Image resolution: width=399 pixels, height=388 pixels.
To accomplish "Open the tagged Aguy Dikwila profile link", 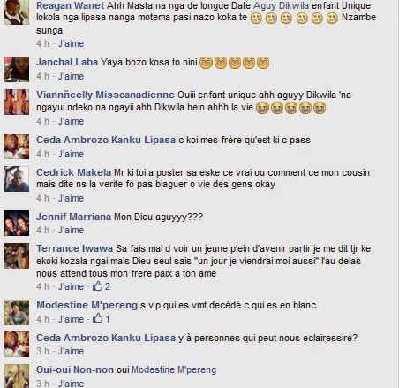I will 280,5.
